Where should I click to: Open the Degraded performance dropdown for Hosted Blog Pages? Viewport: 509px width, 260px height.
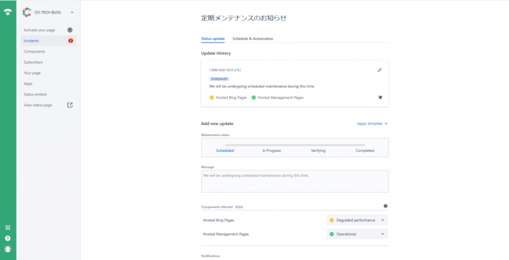[357, 220]
